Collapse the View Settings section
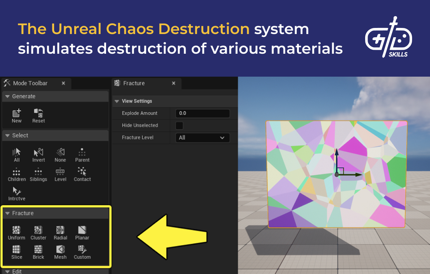This screenshot has width=430, height=274. (116, 101)
